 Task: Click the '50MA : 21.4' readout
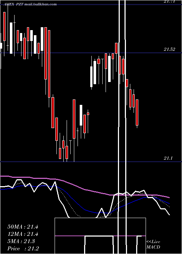click(x=23, y=227)
